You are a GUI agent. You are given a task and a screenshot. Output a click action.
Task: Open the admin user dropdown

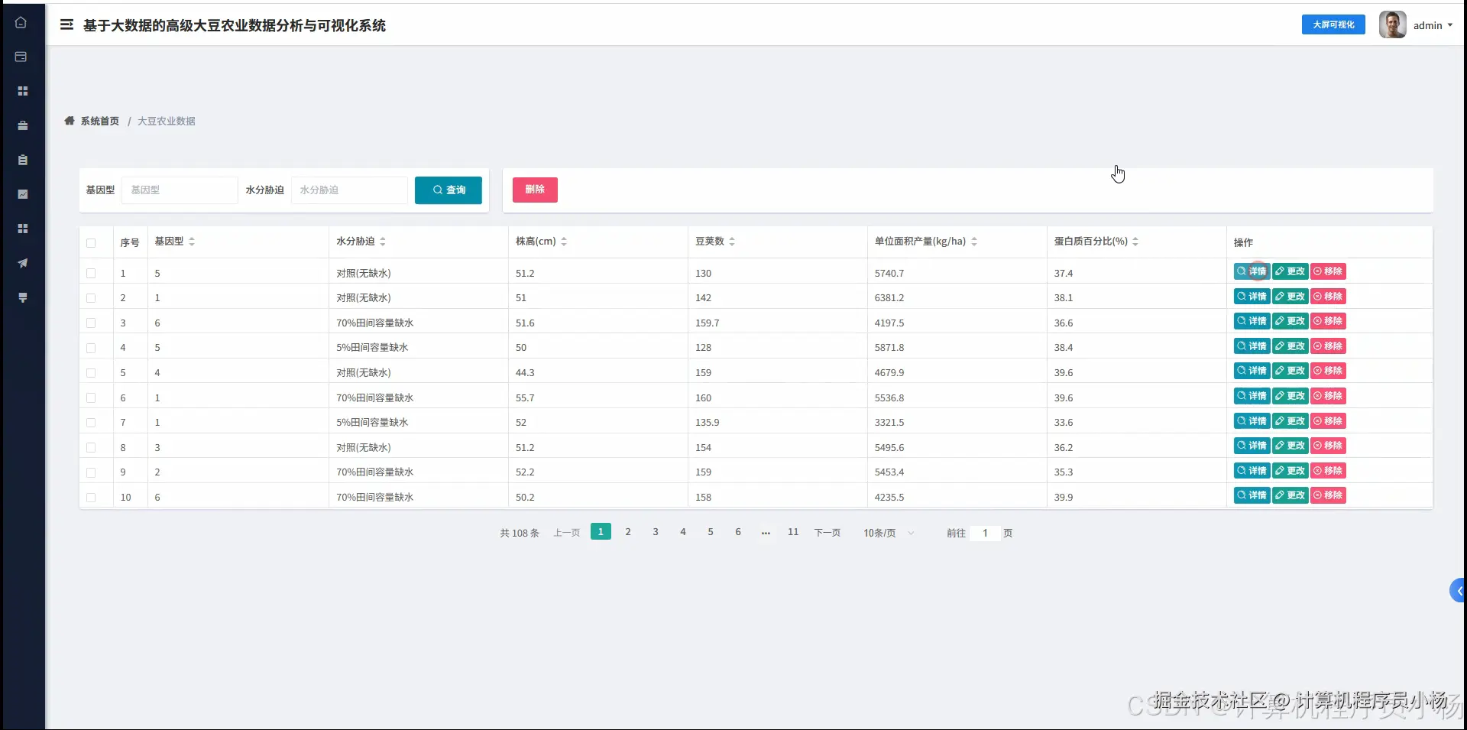click(x=1433, y=25)
